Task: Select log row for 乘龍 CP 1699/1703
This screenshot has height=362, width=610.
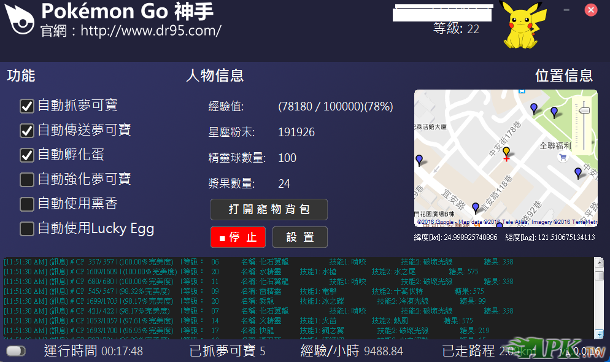Action: tap(245, 301)
